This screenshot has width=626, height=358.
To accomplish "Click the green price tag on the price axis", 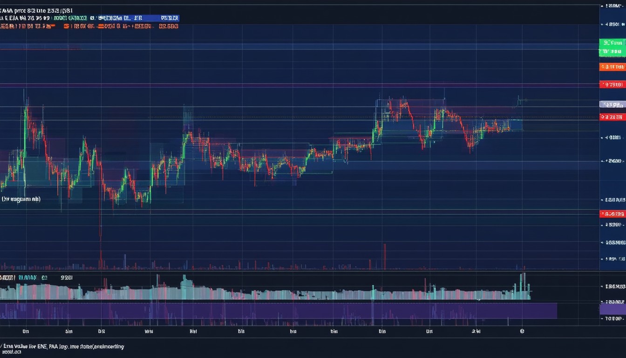I will coord(612,48).
